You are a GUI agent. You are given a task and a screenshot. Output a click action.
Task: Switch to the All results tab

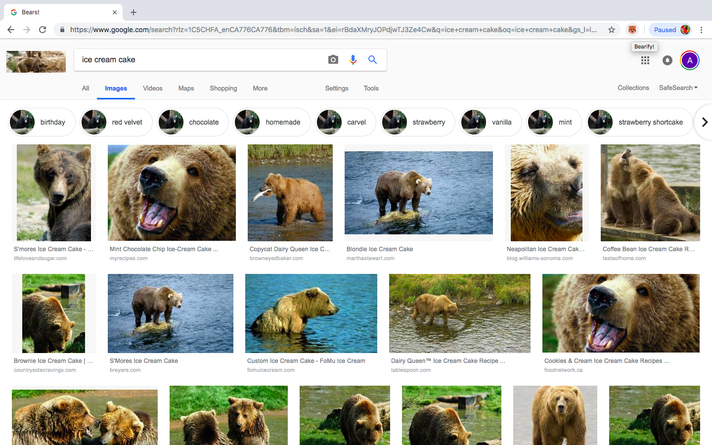(86, 88)
